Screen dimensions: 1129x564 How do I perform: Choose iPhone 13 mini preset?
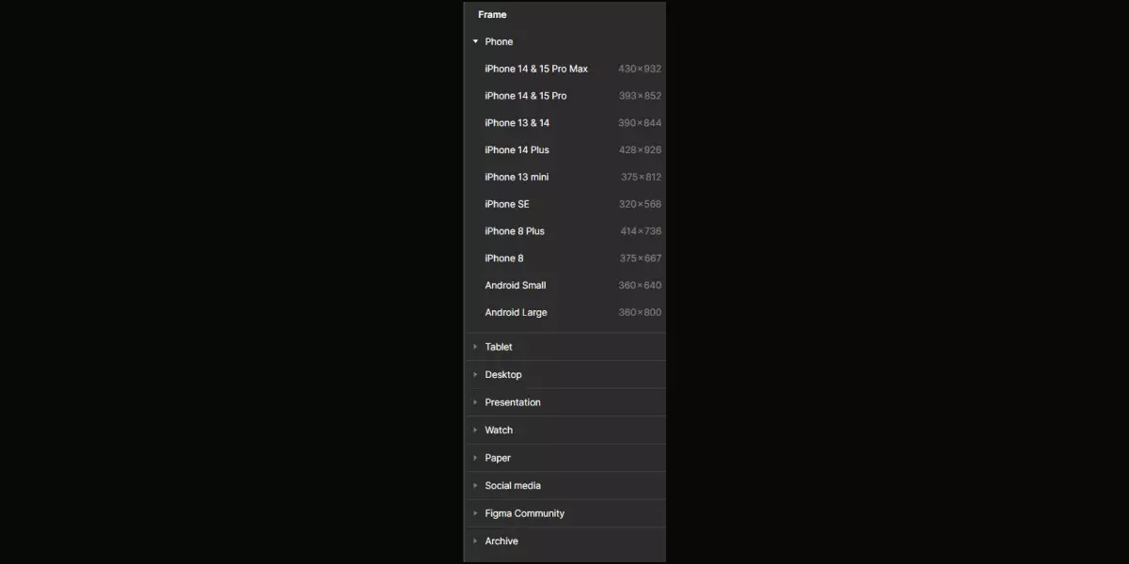[564, 177]
